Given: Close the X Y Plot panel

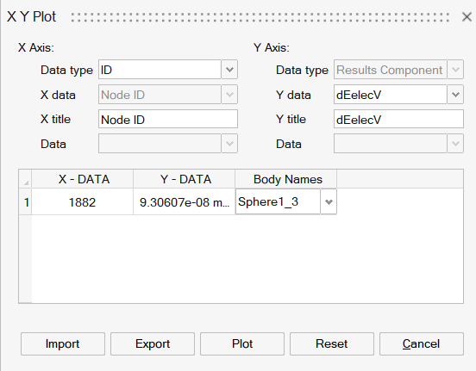Looking at the screenshot, I should click(467, 16).
